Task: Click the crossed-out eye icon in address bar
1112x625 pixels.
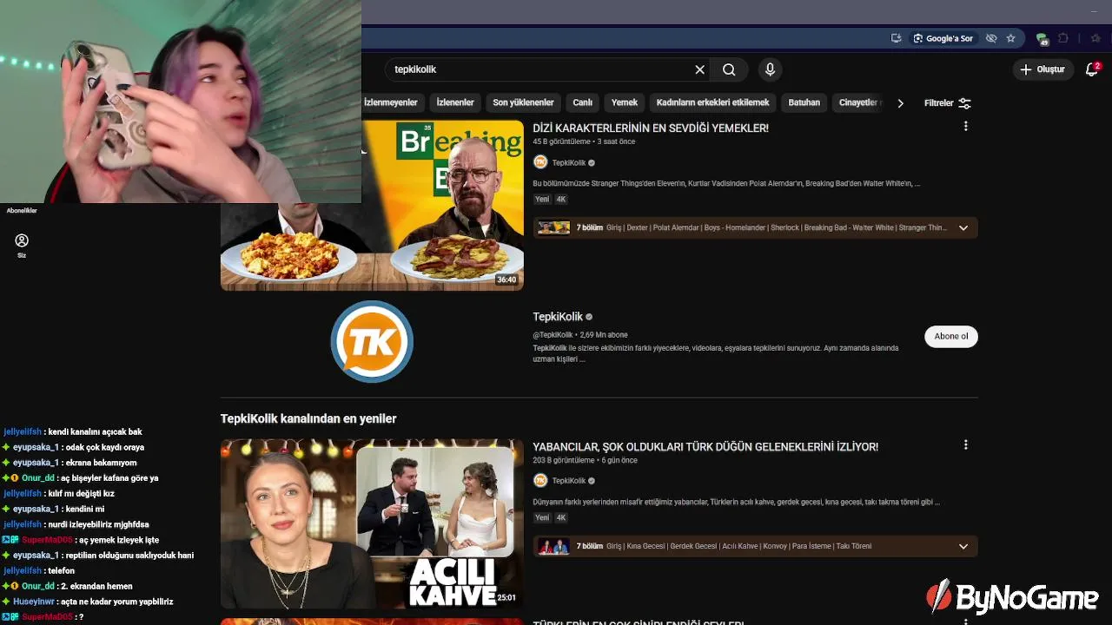Action: click(x=991, y=38)
